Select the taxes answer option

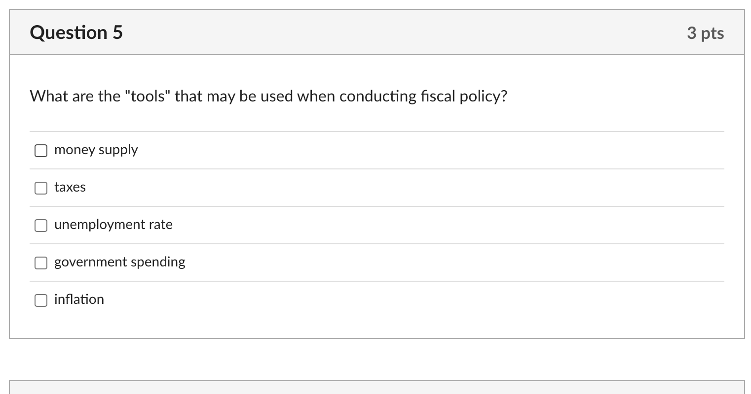pyautogui.click(x=70, y=187)
